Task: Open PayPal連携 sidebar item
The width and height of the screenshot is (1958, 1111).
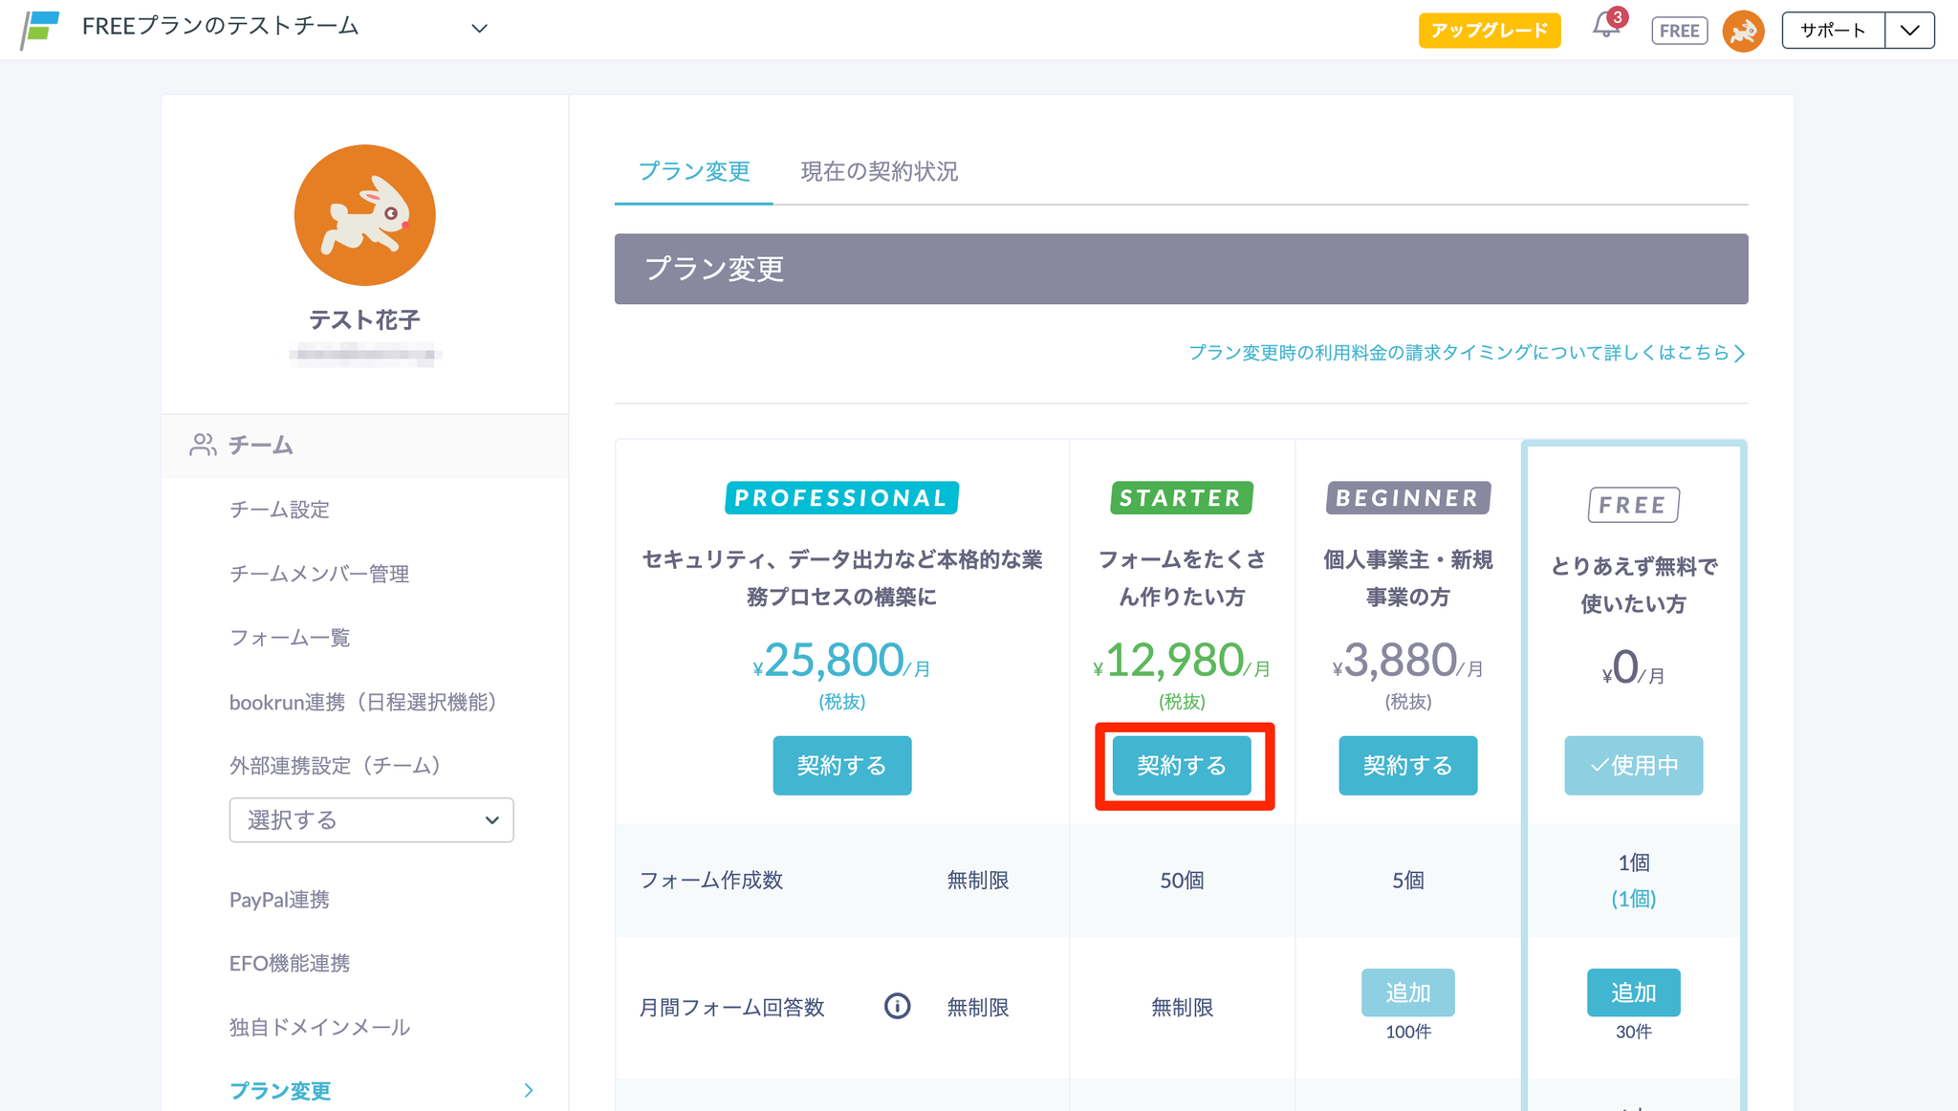Action: pos(279,900)
